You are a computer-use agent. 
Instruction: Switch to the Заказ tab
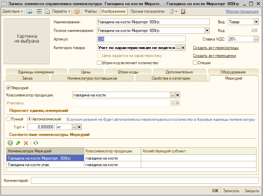27,78
